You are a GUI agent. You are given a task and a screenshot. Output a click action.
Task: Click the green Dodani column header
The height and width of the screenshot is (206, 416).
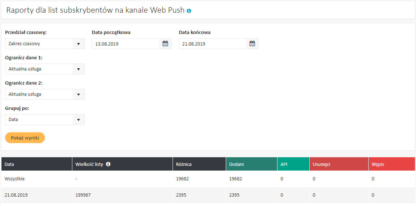(237, 164)
